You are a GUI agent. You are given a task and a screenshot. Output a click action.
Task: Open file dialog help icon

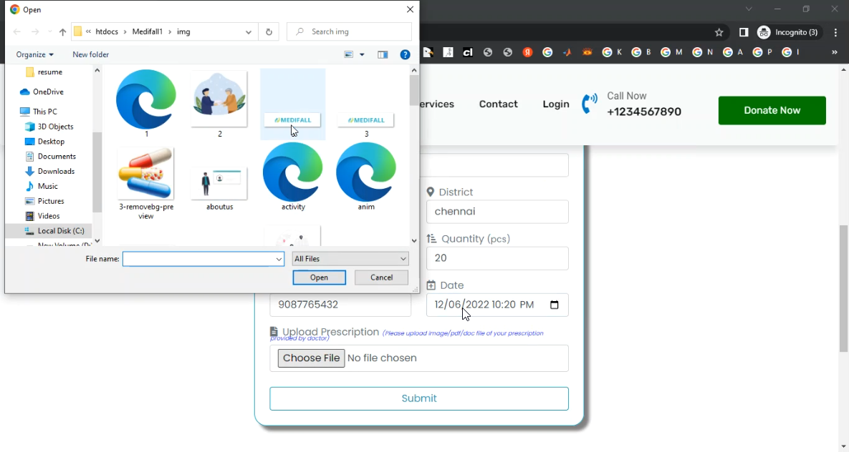[405, 55]
